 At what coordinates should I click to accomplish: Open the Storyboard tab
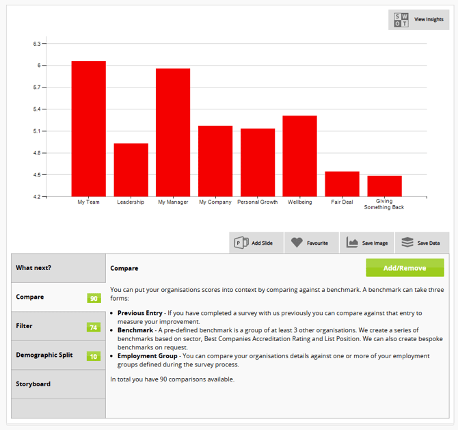(58, 384)
